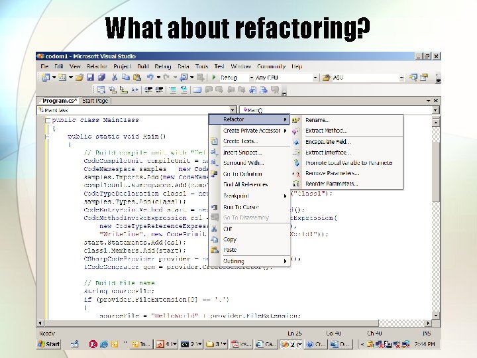Open the Debug configuration dropdown
The height and width of the screenshot is (358, 477).
[x=252, y=78]
